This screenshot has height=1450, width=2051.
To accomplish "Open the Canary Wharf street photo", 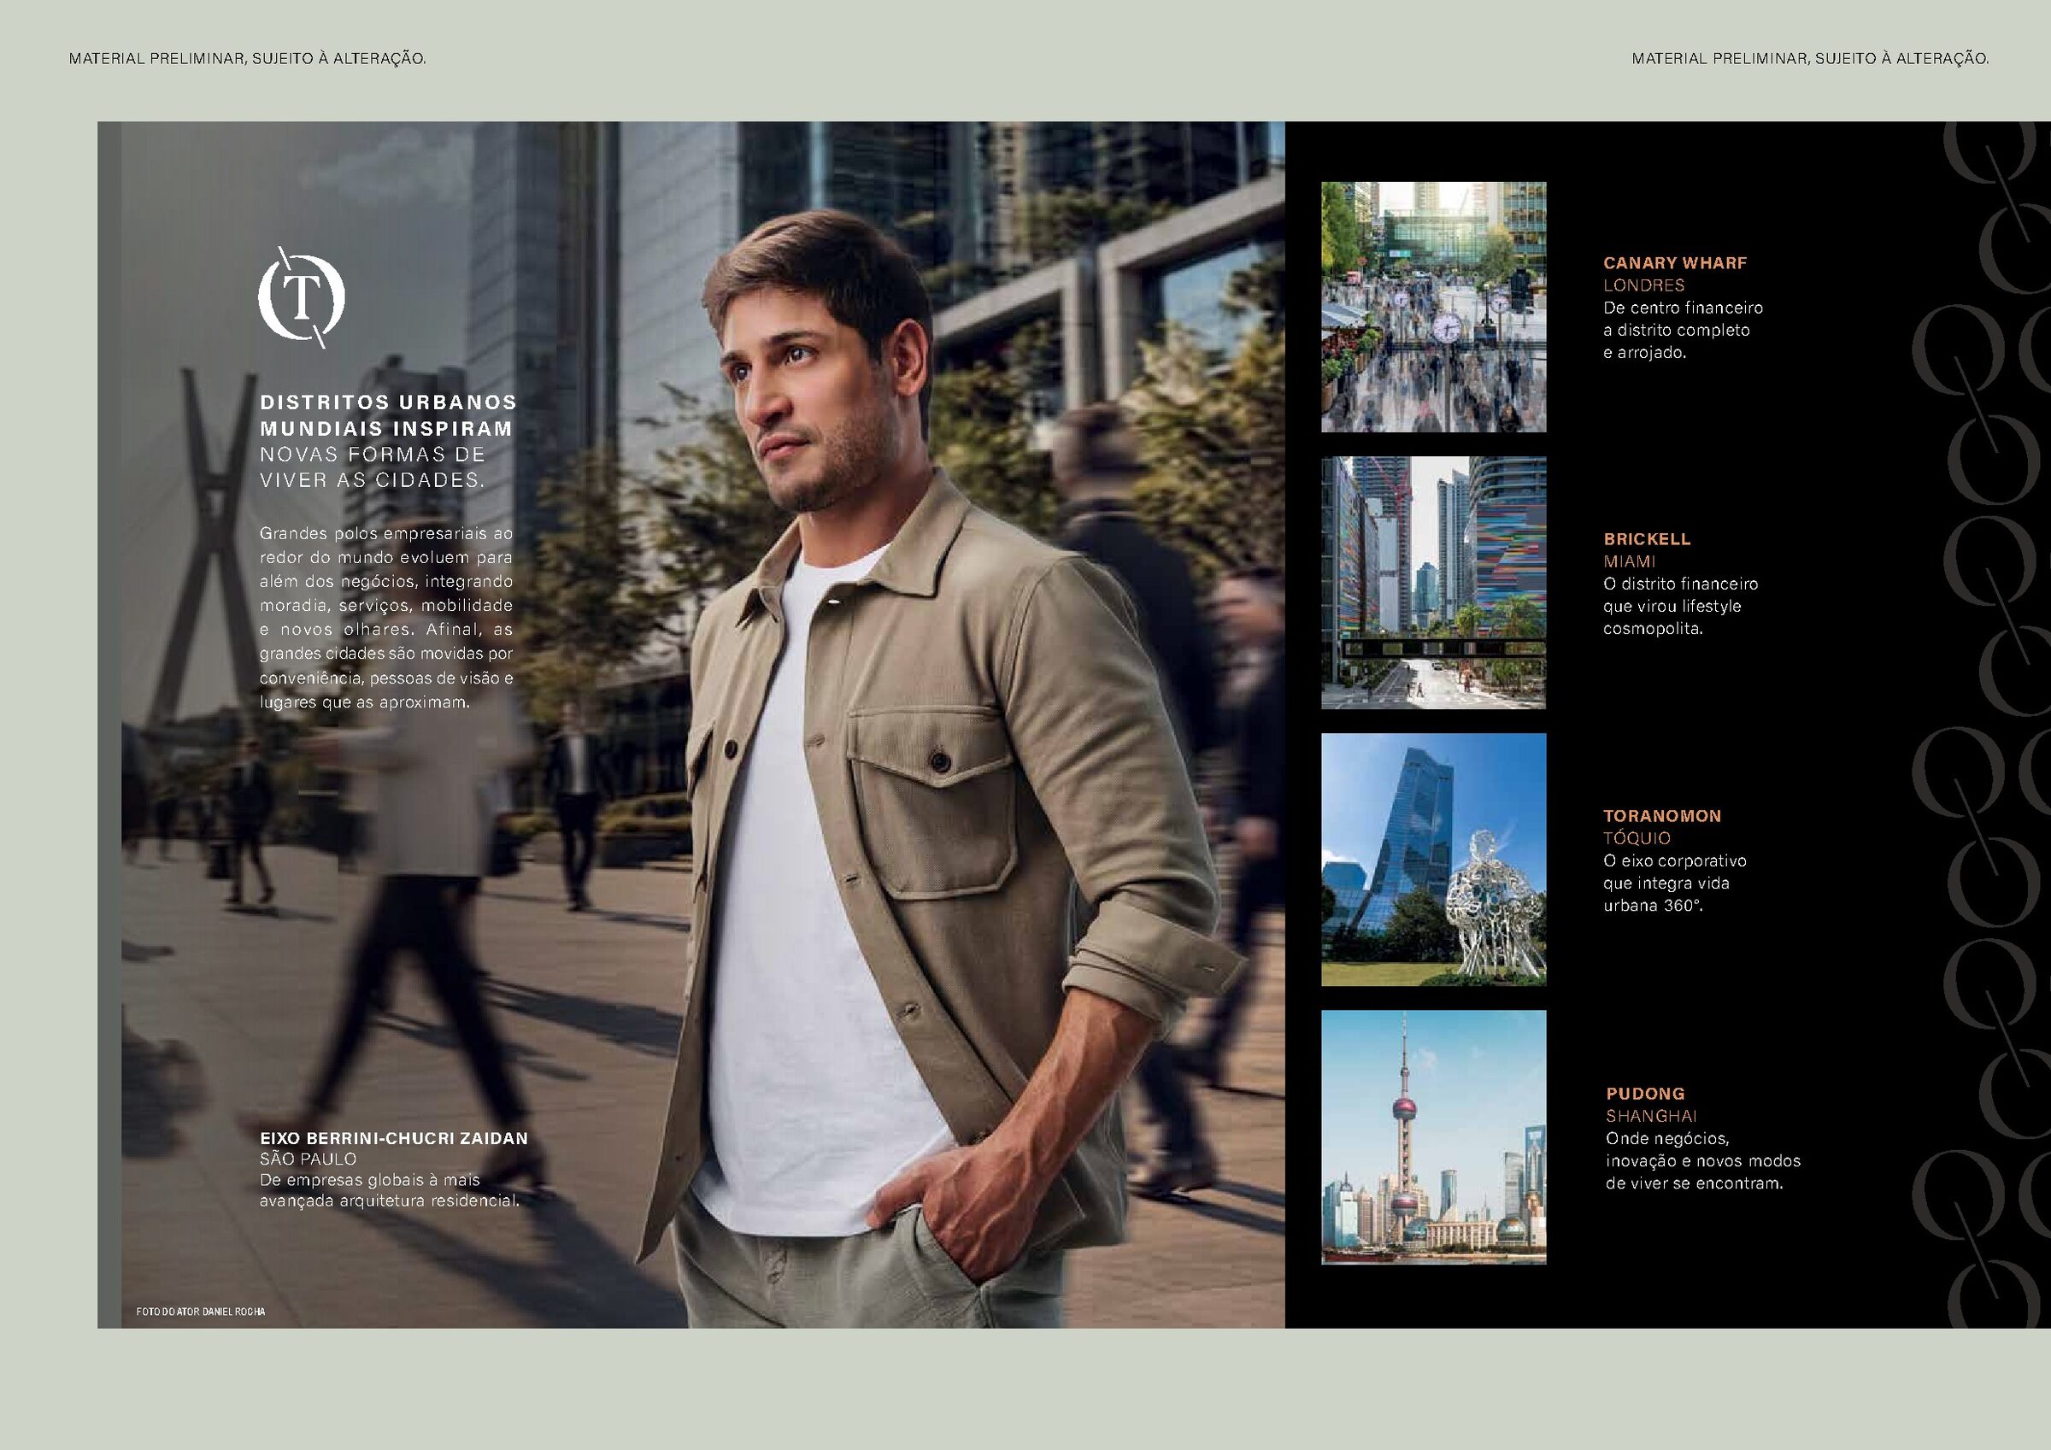I will [x=1434, y=308].
